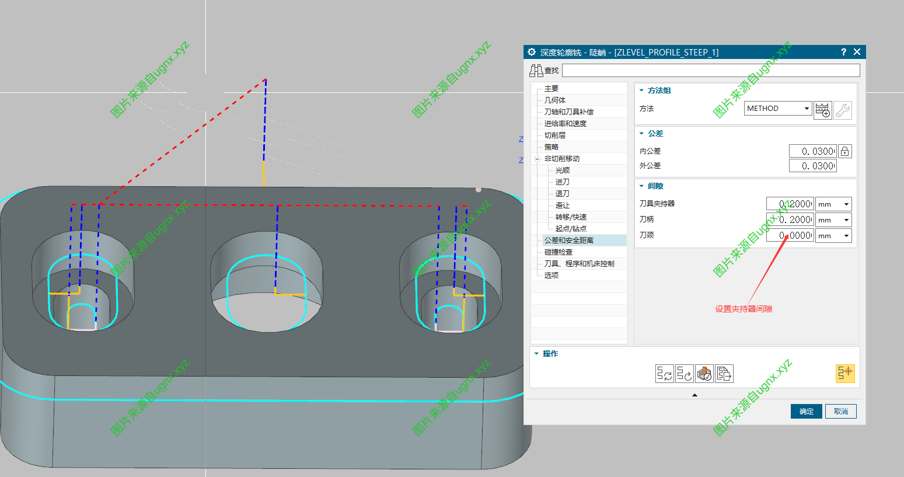
Task: Click the Replay tool path icon
Action: click(x=685, y=374)
